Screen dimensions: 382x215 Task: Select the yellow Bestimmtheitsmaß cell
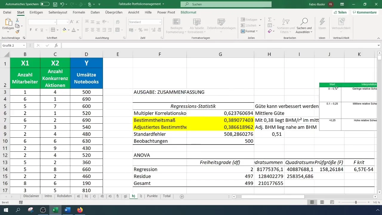click(x=160, y=120)
